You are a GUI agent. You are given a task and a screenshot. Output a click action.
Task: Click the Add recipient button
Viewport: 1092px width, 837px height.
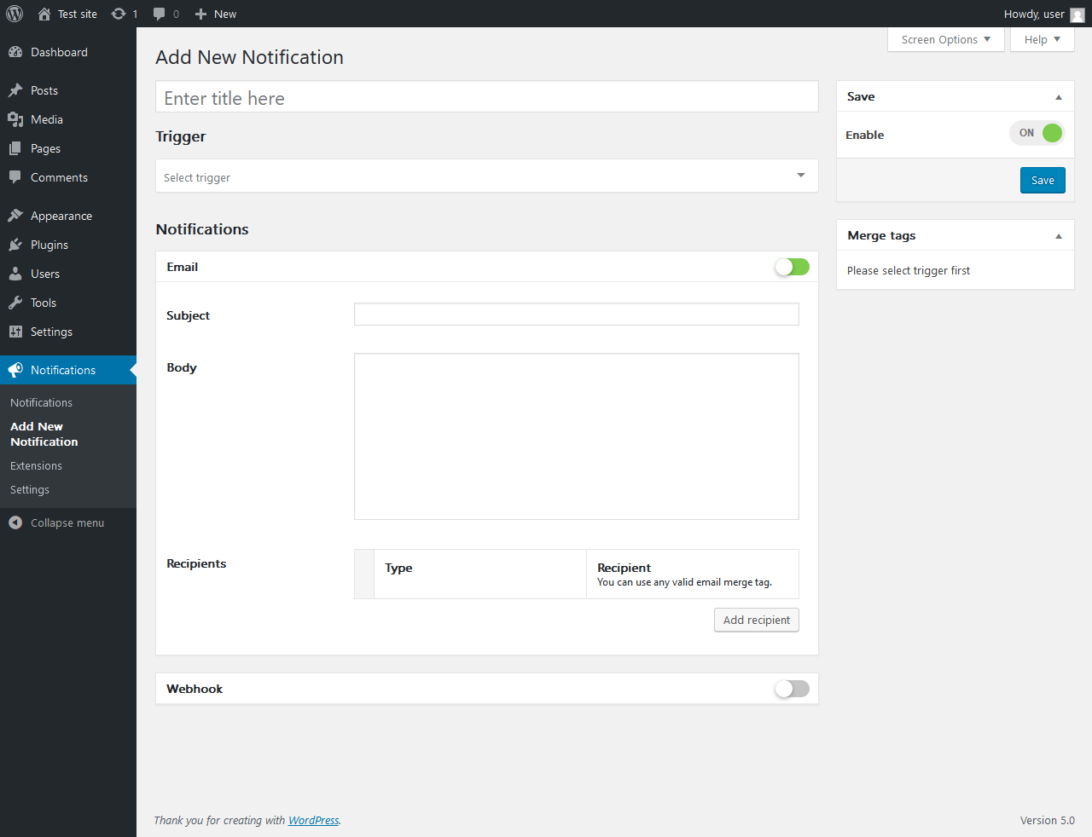click(756, 620)
